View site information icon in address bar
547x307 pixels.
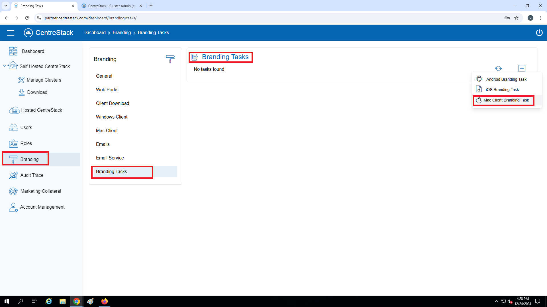point(39,18)
